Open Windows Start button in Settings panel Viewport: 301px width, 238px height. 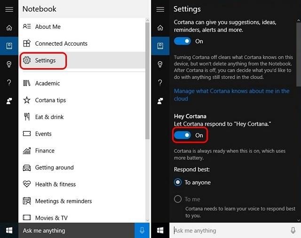(x=160, y=230)
